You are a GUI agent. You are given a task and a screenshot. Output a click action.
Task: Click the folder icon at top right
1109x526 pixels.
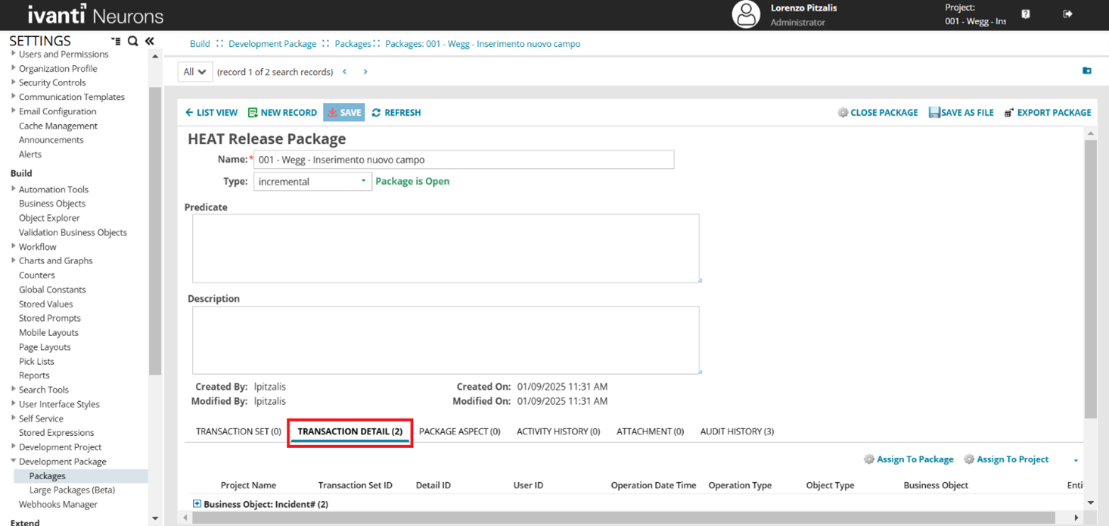pos(1087,71)
